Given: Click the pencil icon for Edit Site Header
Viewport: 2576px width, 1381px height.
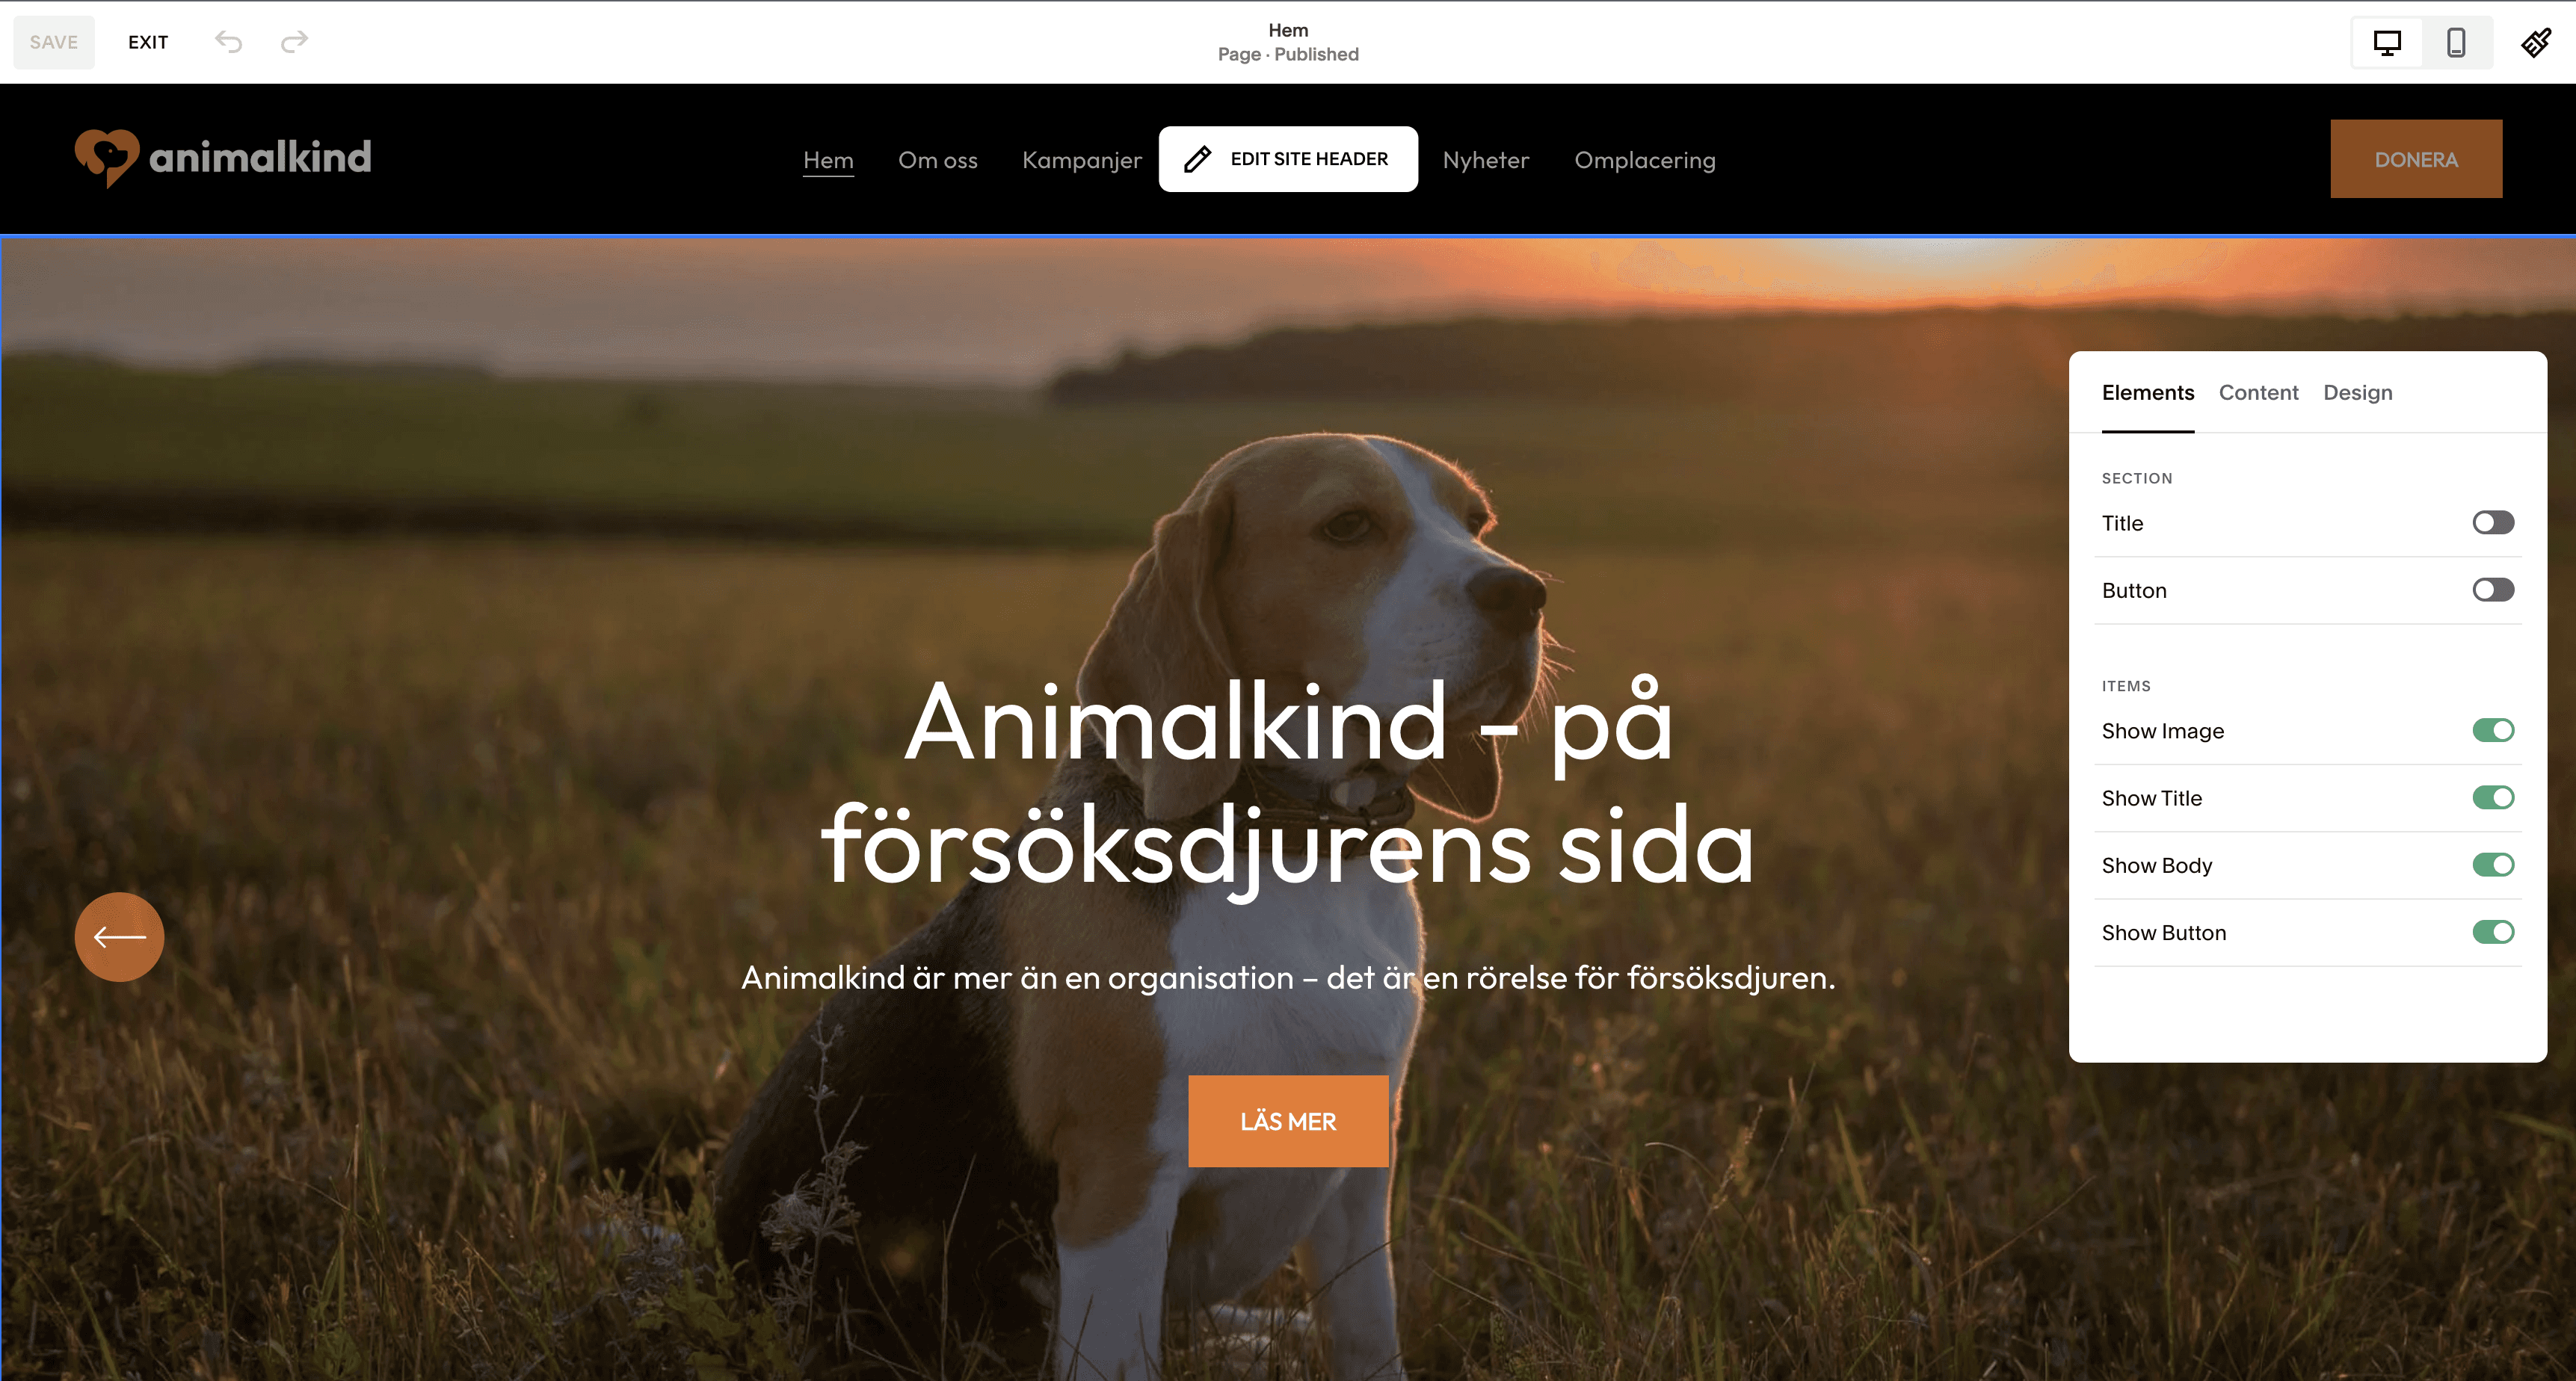Looking at the screenshot, I should [x=1197, y=159].
